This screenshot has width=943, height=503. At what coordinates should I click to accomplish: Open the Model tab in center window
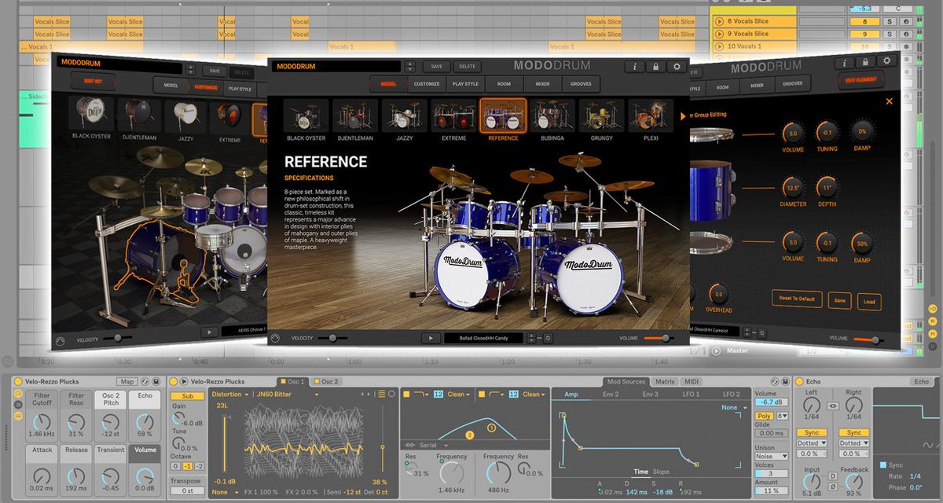pos(388,83)
